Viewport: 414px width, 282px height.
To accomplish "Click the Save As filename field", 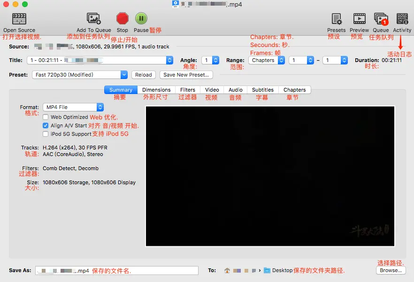I will (117, 270).
